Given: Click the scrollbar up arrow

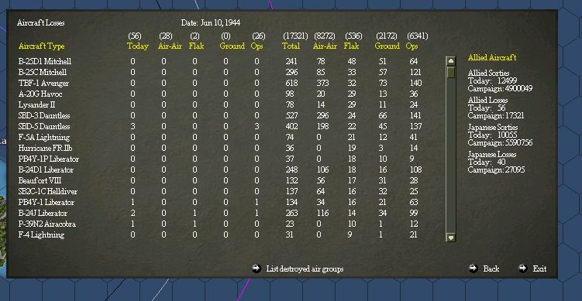Looking at the screenshot, I should click(451, 61).
